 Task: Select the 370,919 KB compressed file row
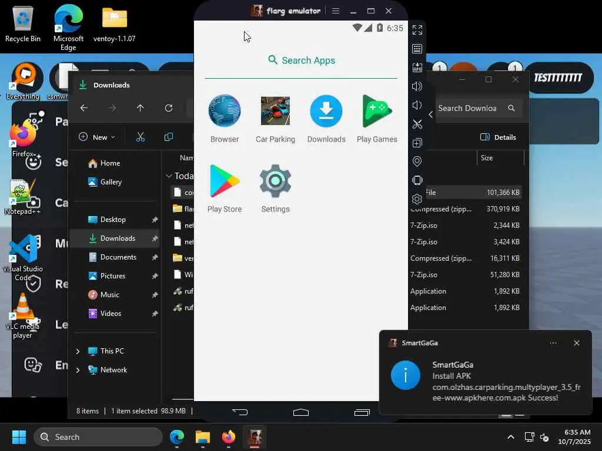pos(465,210)
